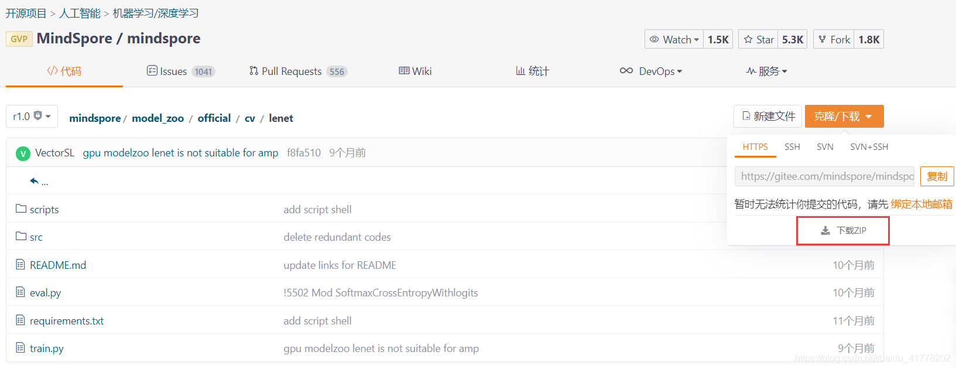Navigate to the official path segment

[214, 118]
